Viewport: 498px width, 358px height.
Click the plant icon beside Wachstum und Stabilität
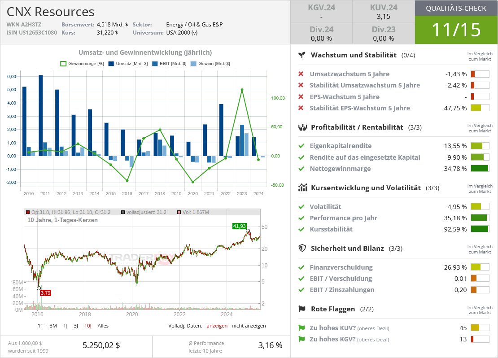[x=302, y=55]
